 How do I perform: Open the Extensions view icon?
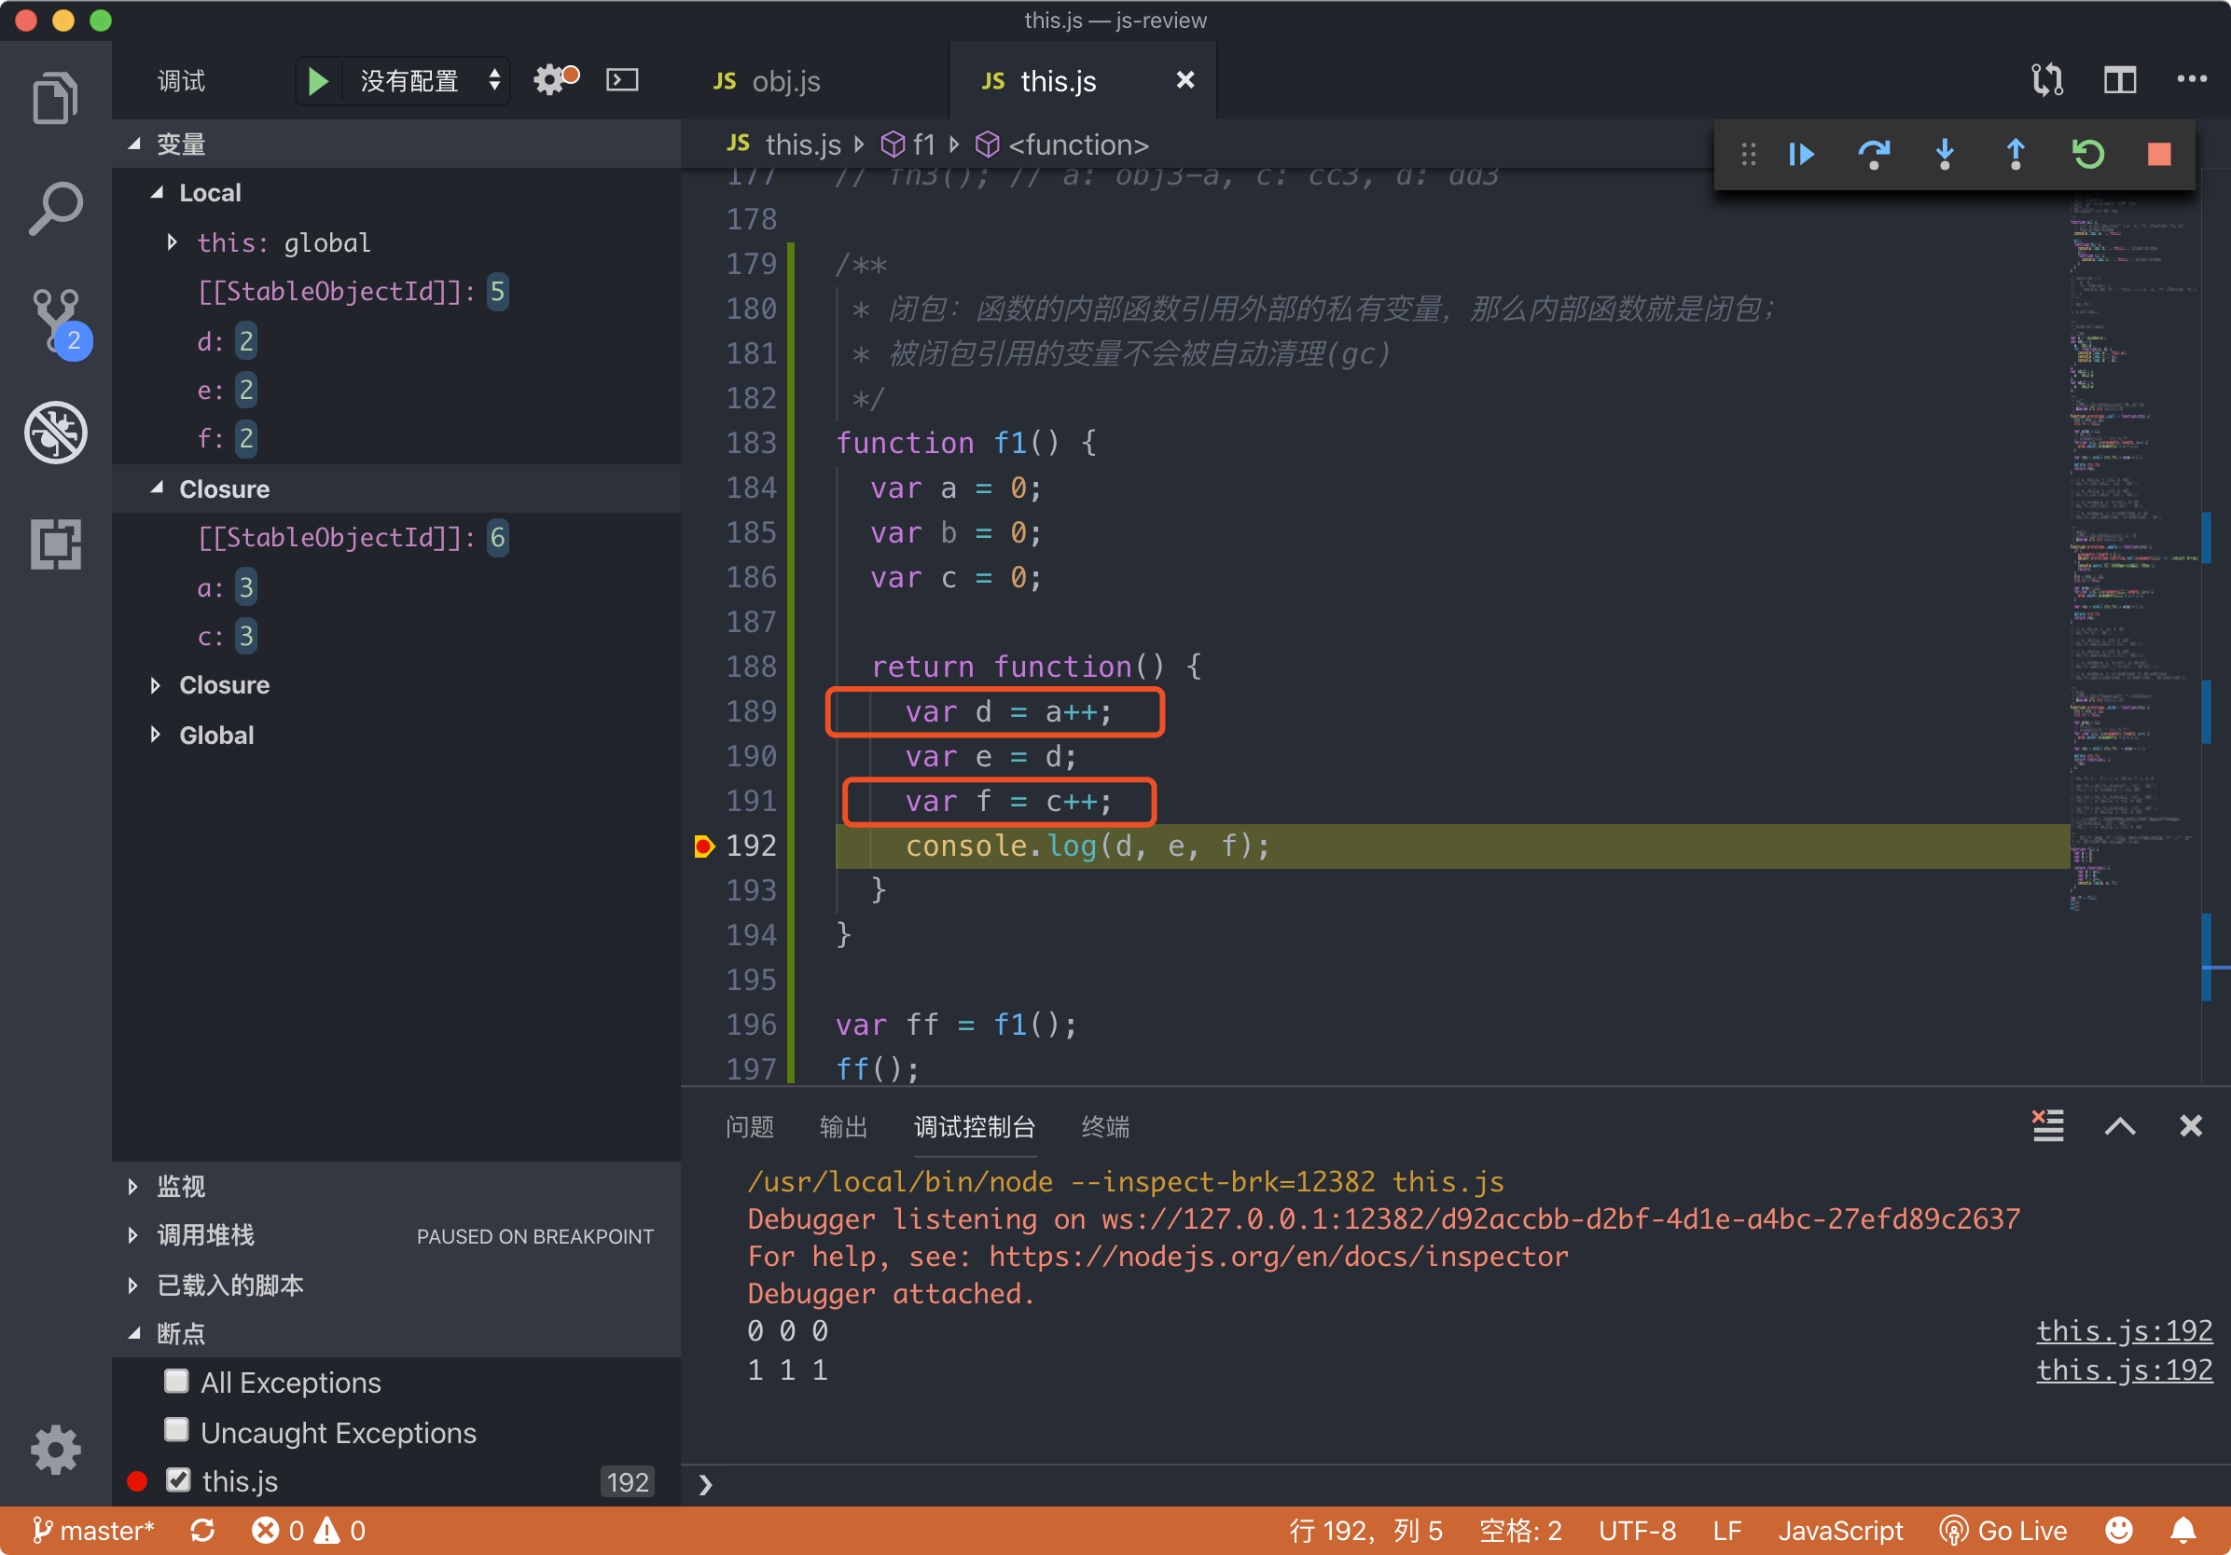(55, 544)
